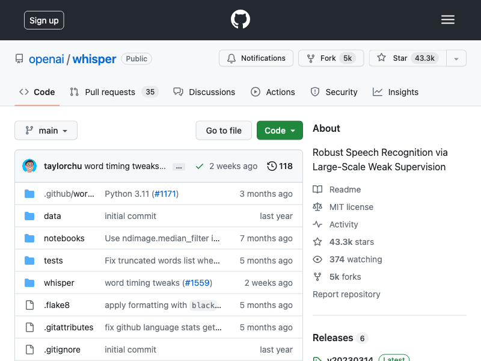Viewport: 481px width, 361px height.
Task: Open the Code tab
Action: [37, 92]
